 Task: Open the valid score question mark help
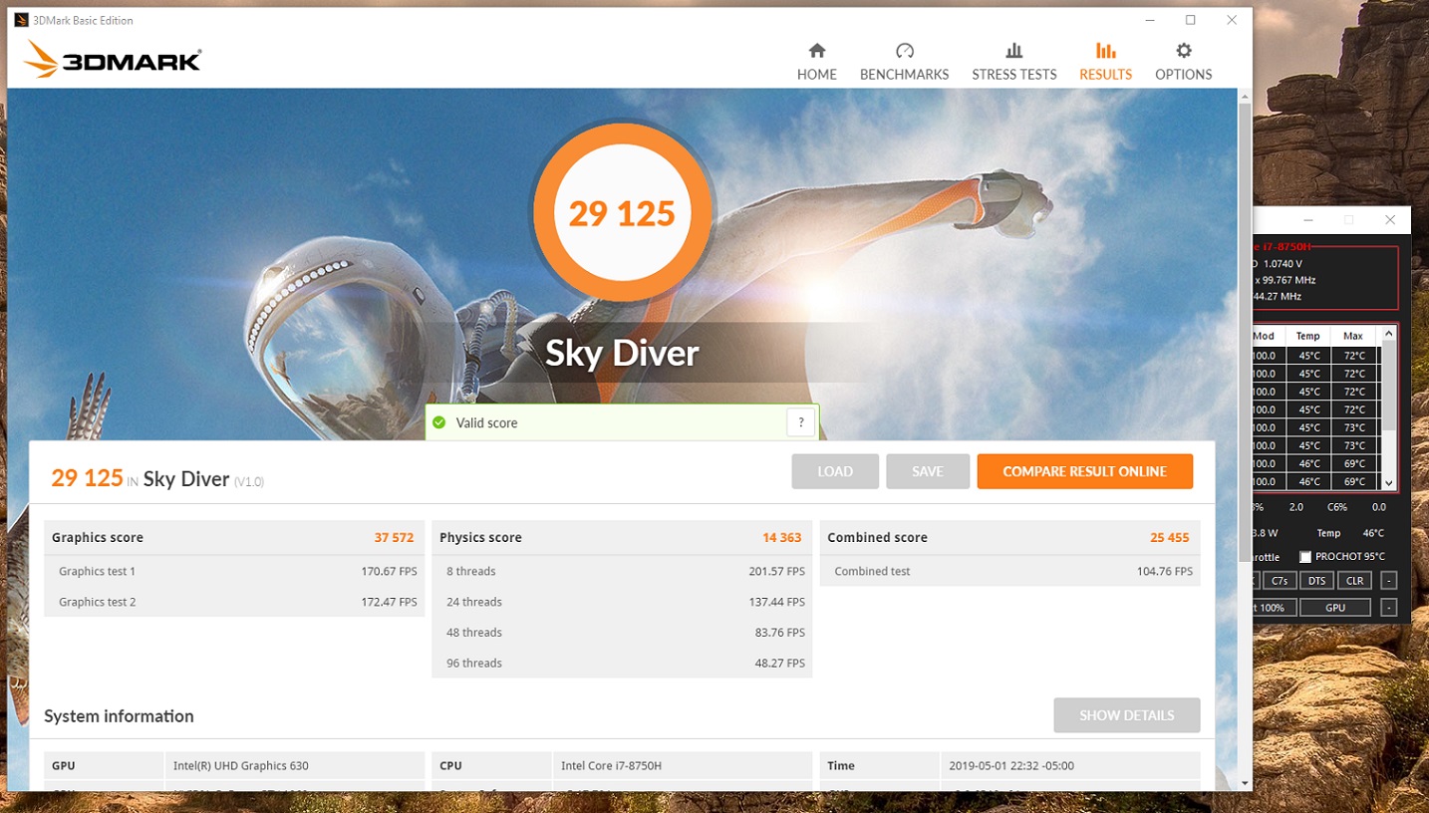800,422
